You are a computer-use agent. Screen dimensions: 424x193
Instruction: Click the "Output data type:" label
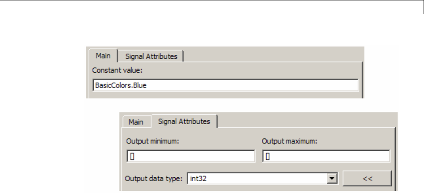(155, 178)
